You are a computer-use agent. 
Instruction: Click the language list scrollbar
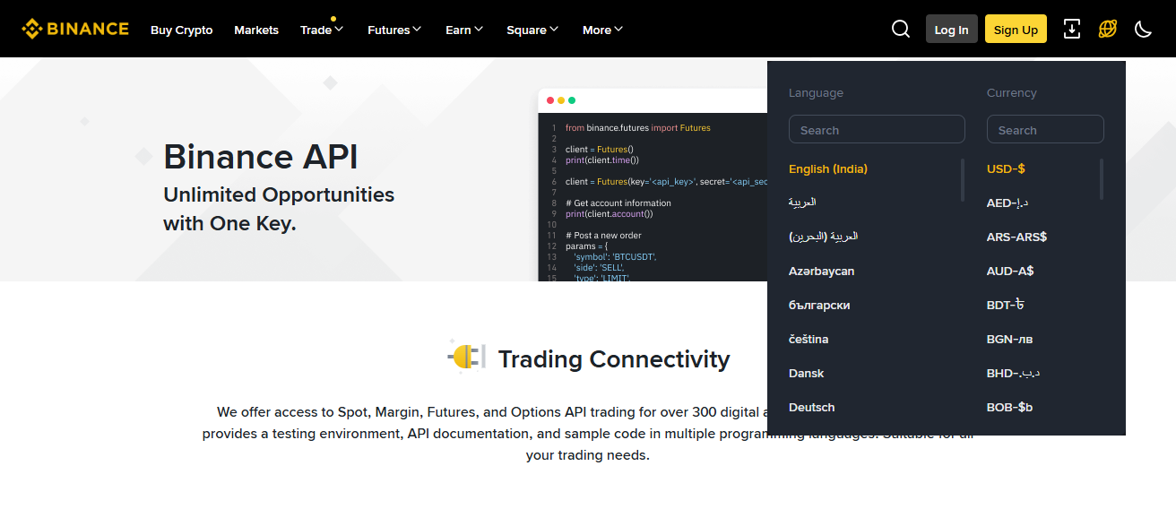click(x=963, y=180)
